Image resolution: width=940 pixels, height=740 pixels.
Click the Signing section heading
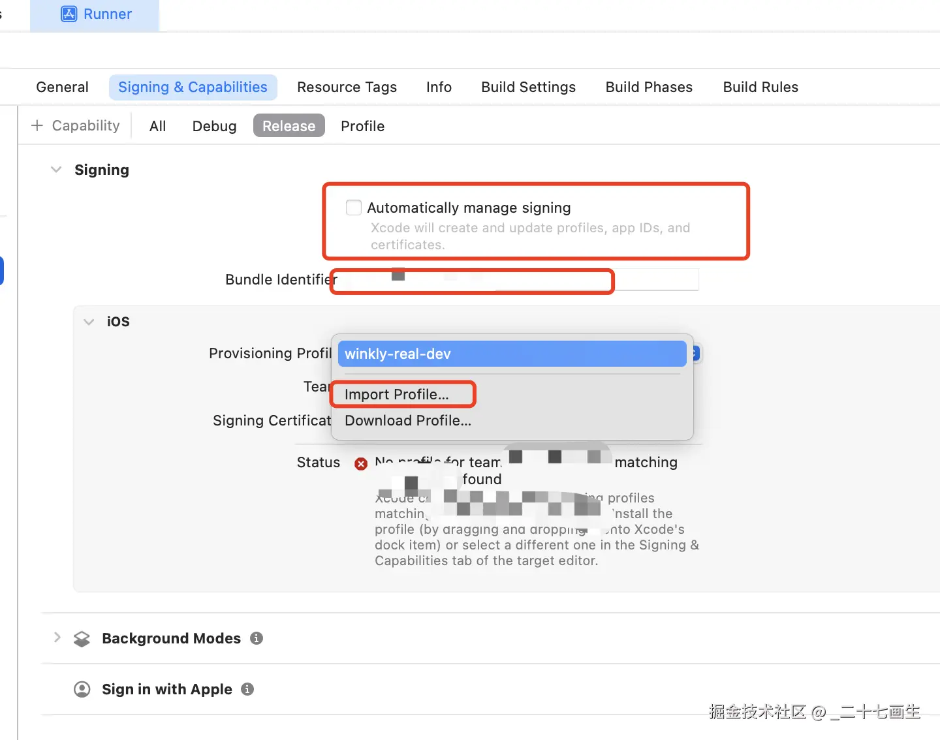102,170
